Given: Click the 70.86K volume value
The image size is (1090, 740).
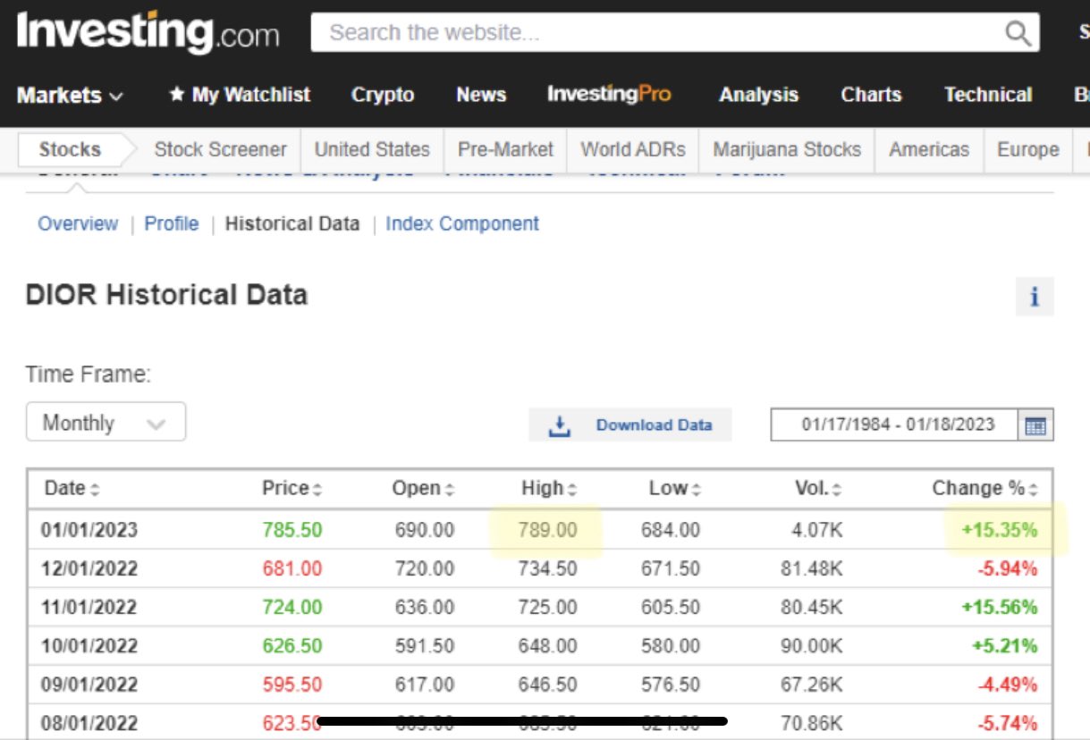Looking at the screenshot, I should tap(811, 723).
